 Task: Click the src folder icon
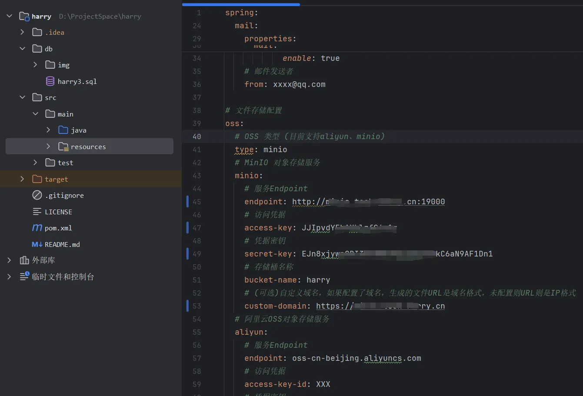[37, 97]
